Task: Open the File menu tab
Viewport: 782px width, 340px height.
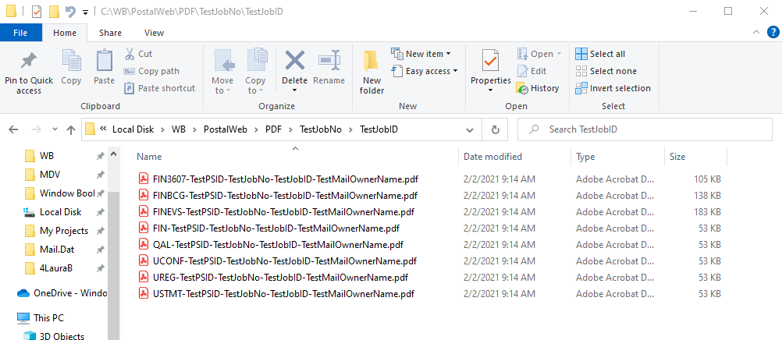Action: click(20, 33)
